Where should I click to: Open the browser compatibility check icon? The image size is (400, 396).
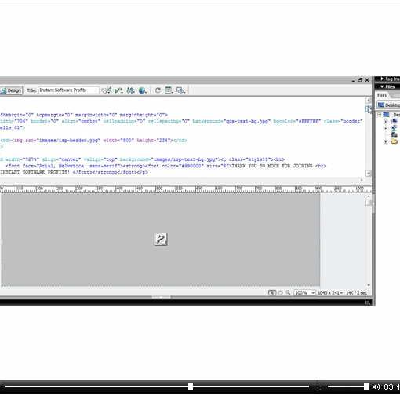107,90
